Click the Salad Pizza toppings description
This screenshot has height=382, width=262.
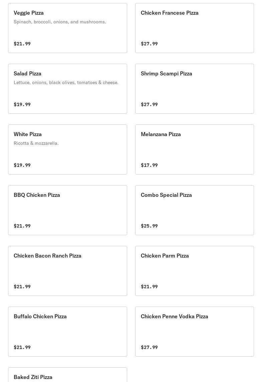(x=66, y=82)
